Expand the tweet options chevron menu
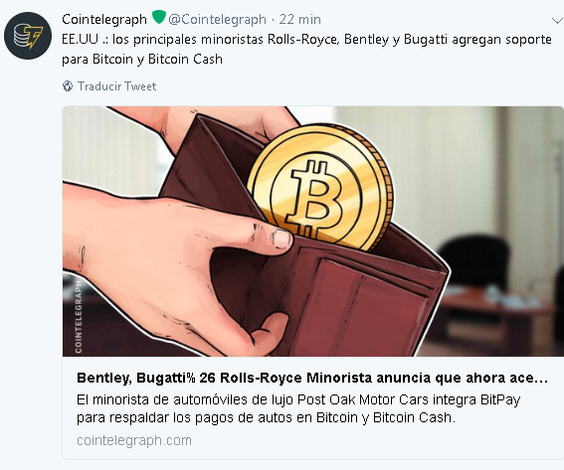Viewport: 564px width, 470px height. coord(557,21)
